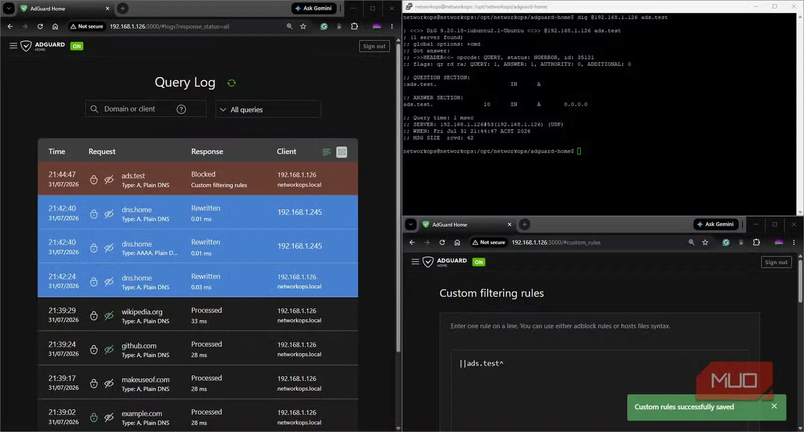Open new tab in left browser
The height and width of the screenshot is (432, 804).
click(123, 8)
